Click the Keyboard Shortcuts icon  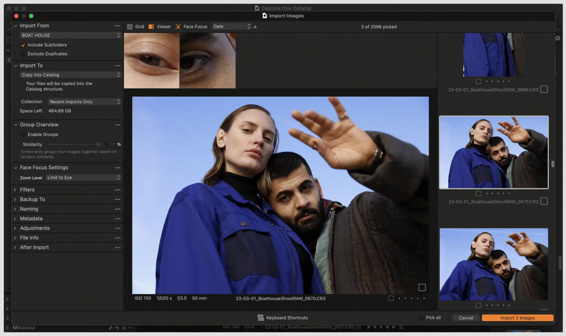coord(260,318)
